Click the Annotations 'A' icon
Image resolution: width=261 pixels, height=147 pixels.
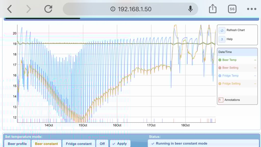[x=221, y=100]
